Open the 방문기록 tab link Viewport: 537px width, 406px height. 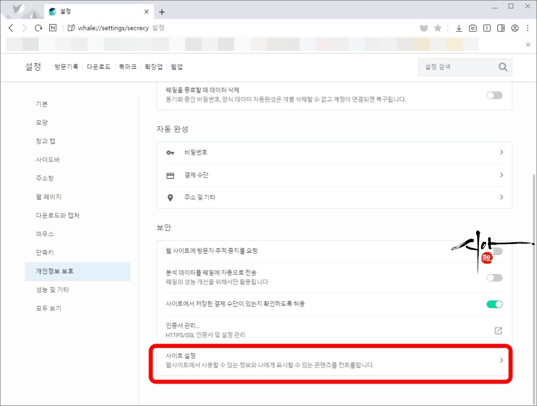pyautogui.click(x=66, y=67)
